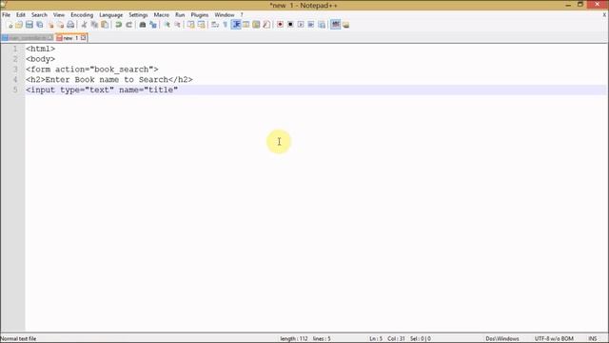Click the input type="text" code line
The height and width of the screenshot is (343, 609).
102,90
